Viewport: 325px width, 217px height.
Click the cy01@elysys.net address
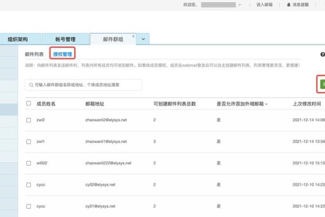coord(100,206)
